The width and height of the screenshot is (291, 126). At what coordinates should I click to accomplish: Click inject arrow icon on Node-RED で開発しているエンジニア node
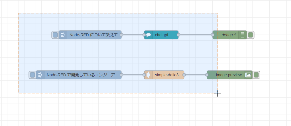pyautogui.click(x=40, y=75)
